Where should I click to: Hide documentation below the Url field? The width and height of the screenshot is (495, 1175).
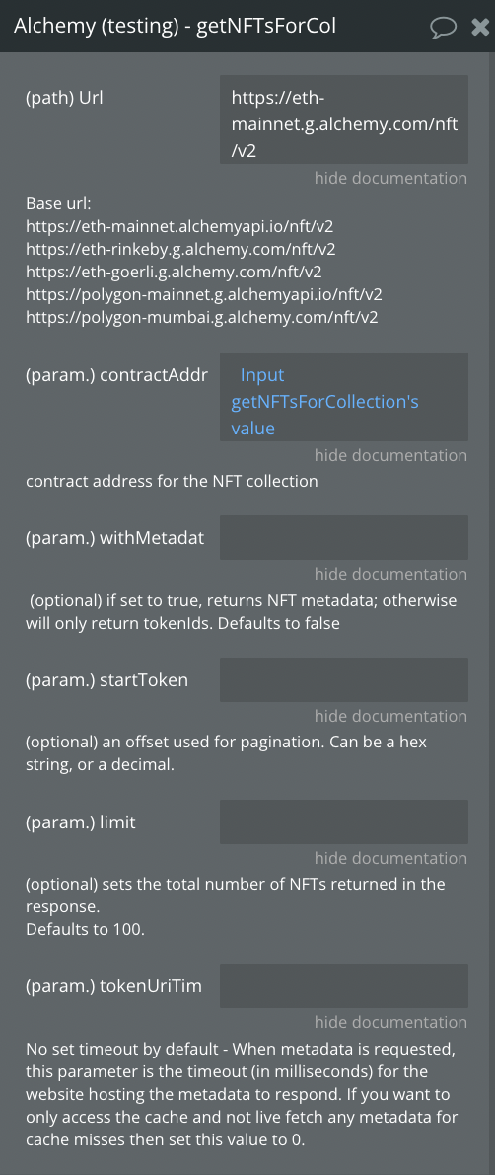[390, 178]
